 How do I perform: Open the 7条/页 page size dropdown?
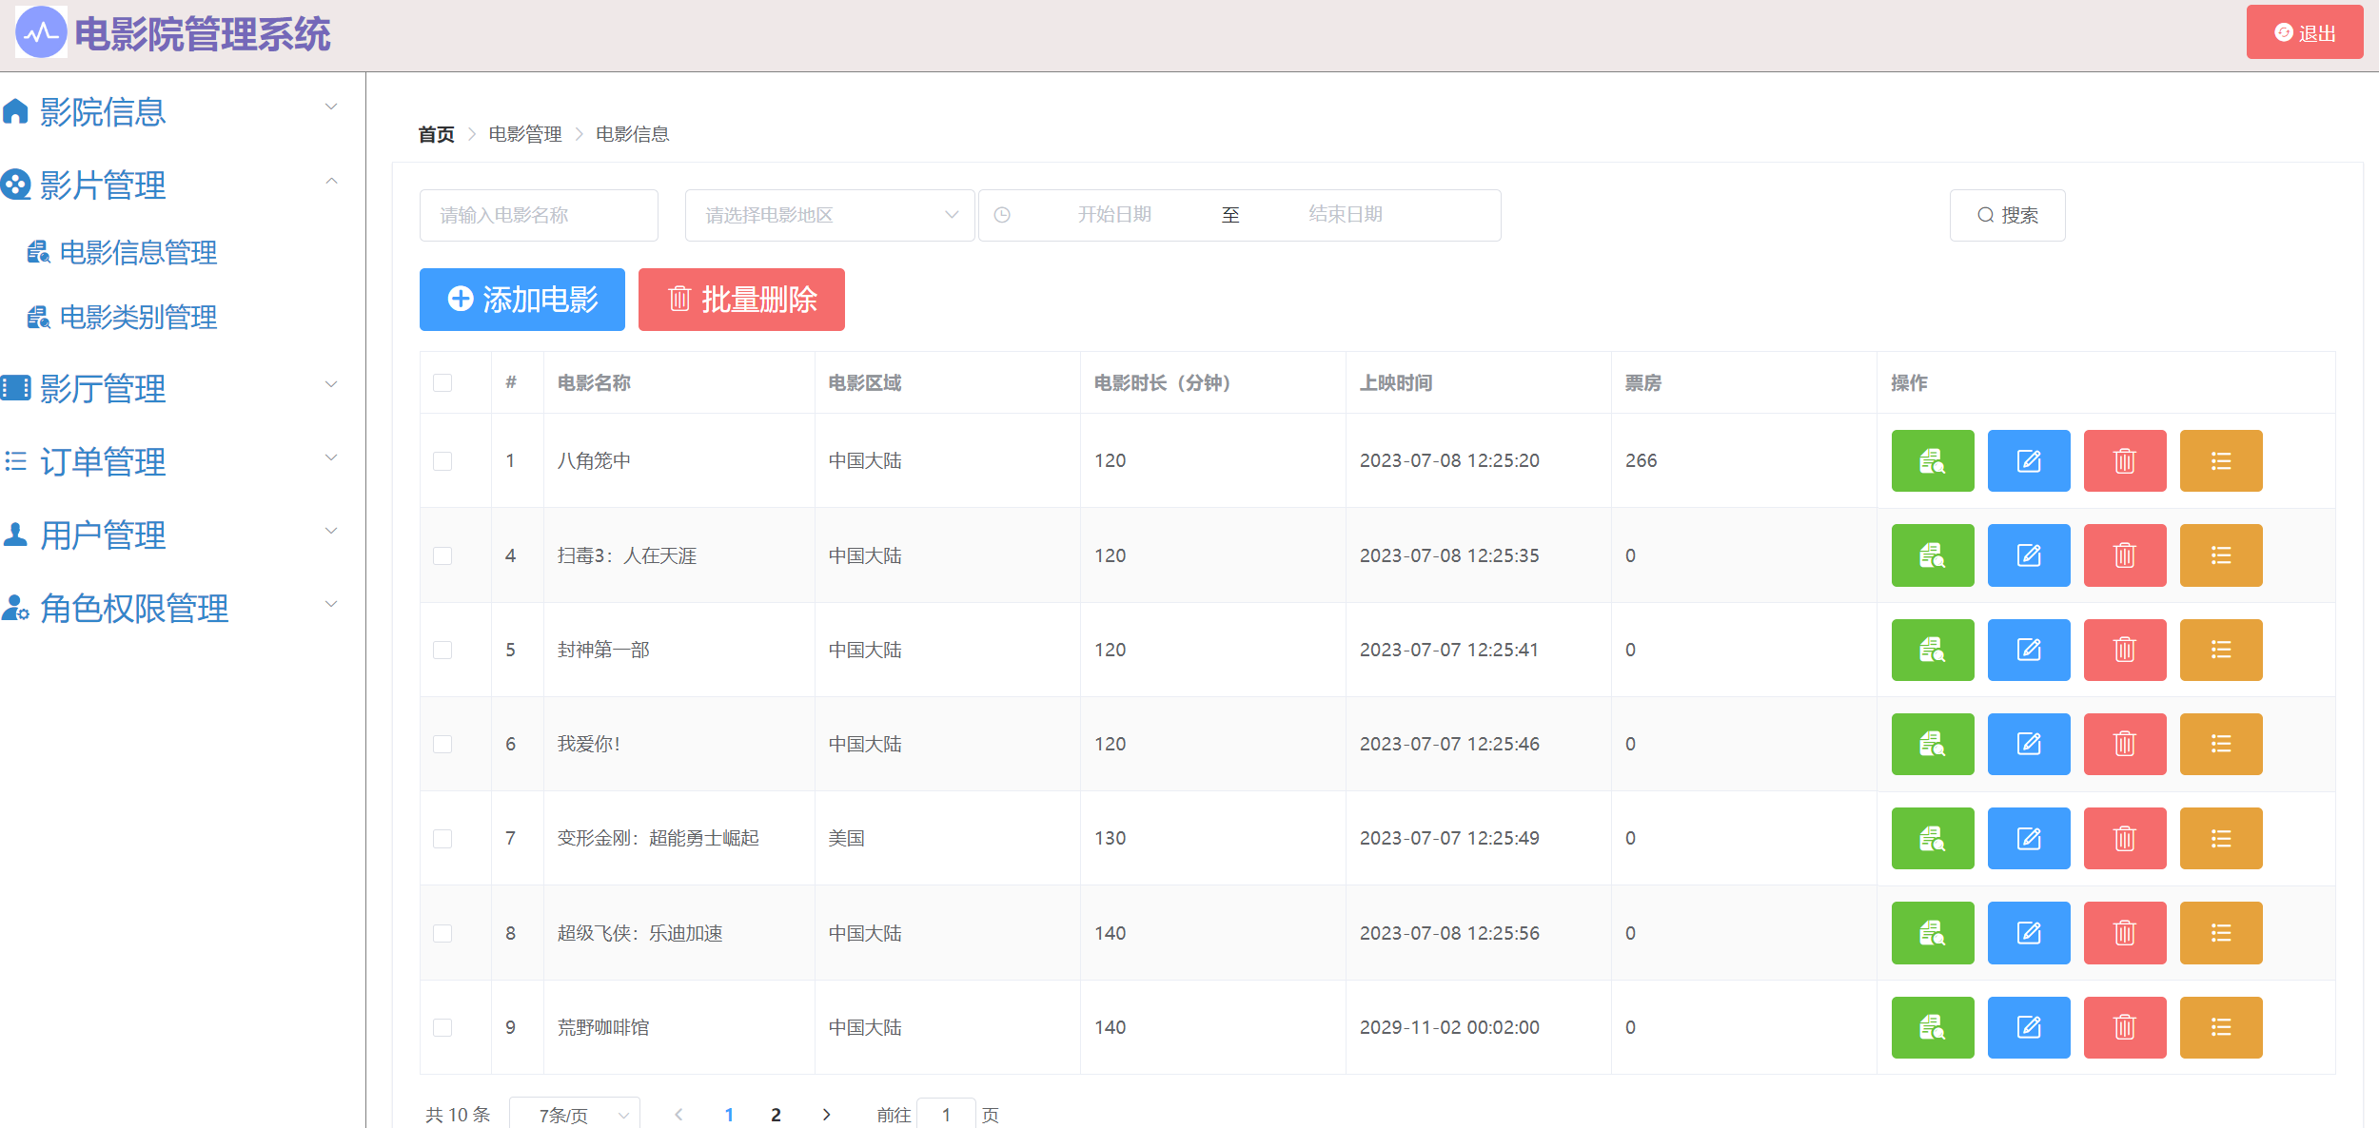coord(575,1113)
